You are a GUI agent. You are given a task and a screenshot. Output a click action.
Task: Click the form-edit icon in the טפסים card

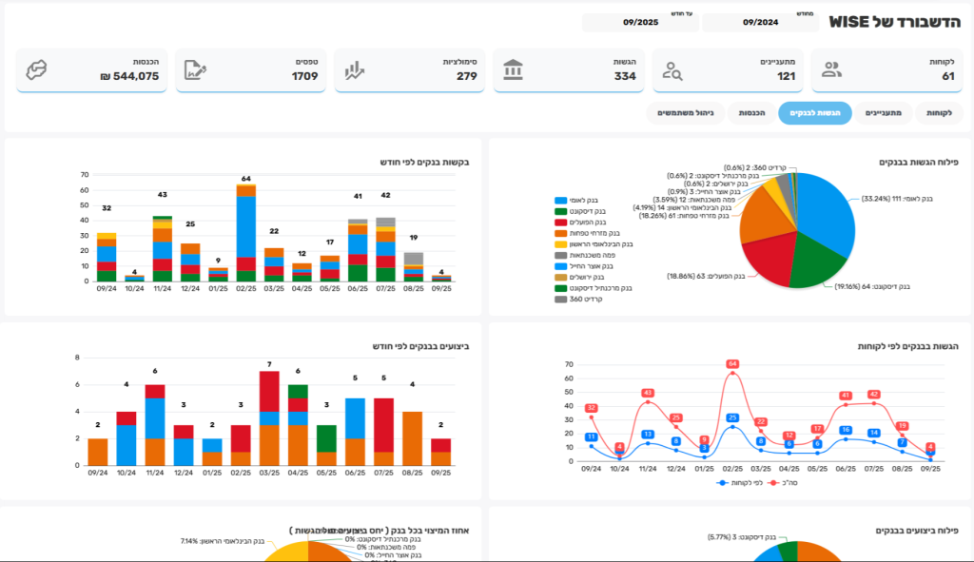[x=196, y=69]
